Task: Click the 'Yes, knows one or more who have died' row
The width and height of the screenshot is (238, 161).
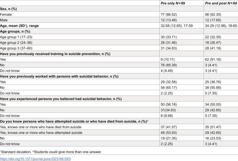Action: (x=119, y=127)
